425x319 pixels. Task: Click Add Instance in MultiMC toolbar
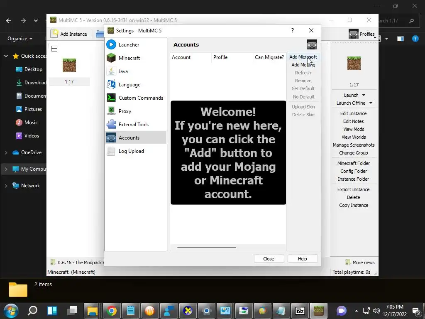tap(69, 34)
